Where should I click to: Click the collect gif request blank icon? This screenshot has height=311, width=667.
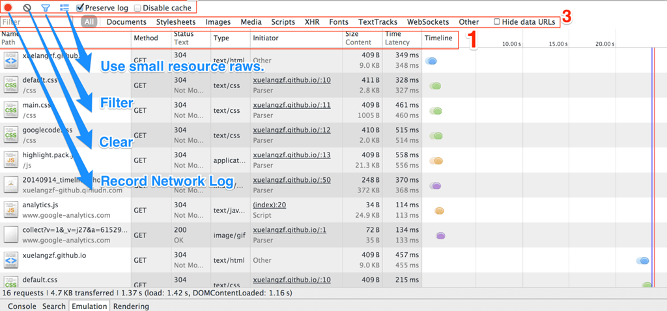11,235
